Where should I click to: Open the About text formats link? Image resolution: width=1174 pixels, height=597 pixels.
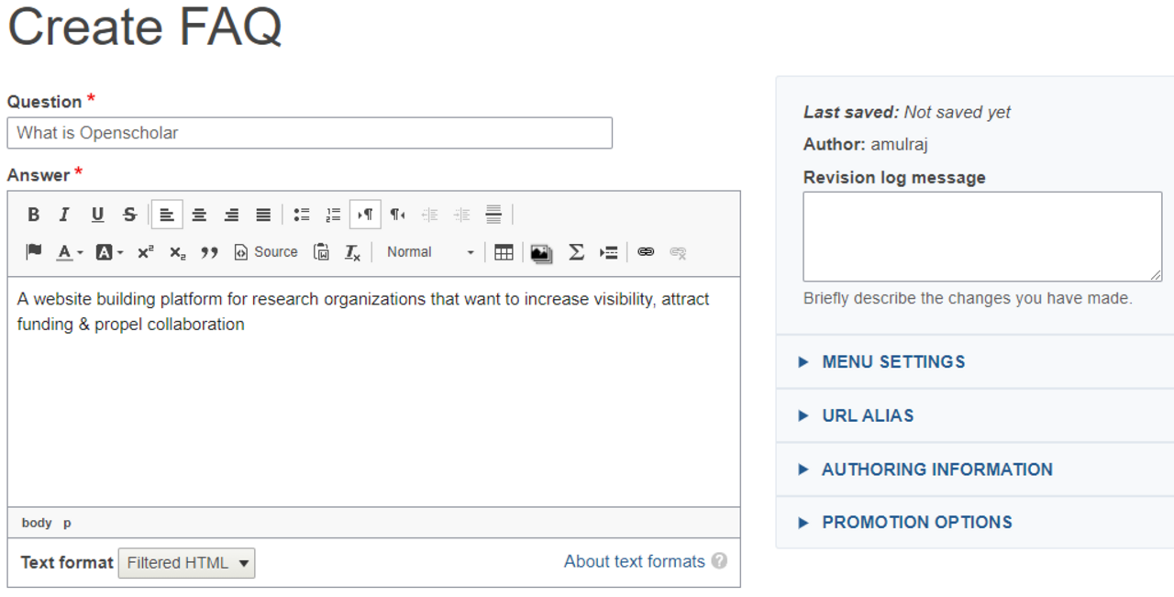point(634,561)
